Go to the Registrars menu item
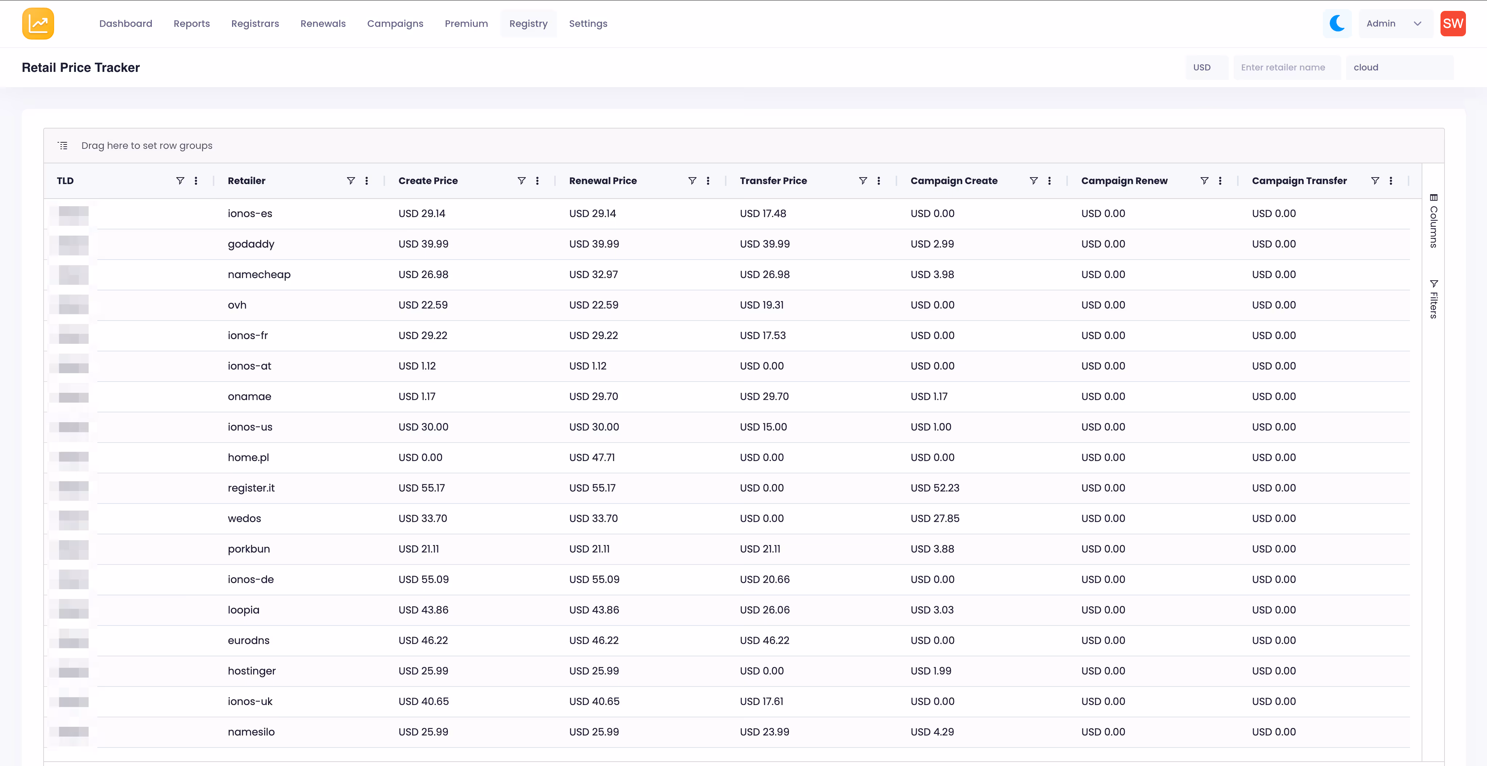 pos(255,24)
